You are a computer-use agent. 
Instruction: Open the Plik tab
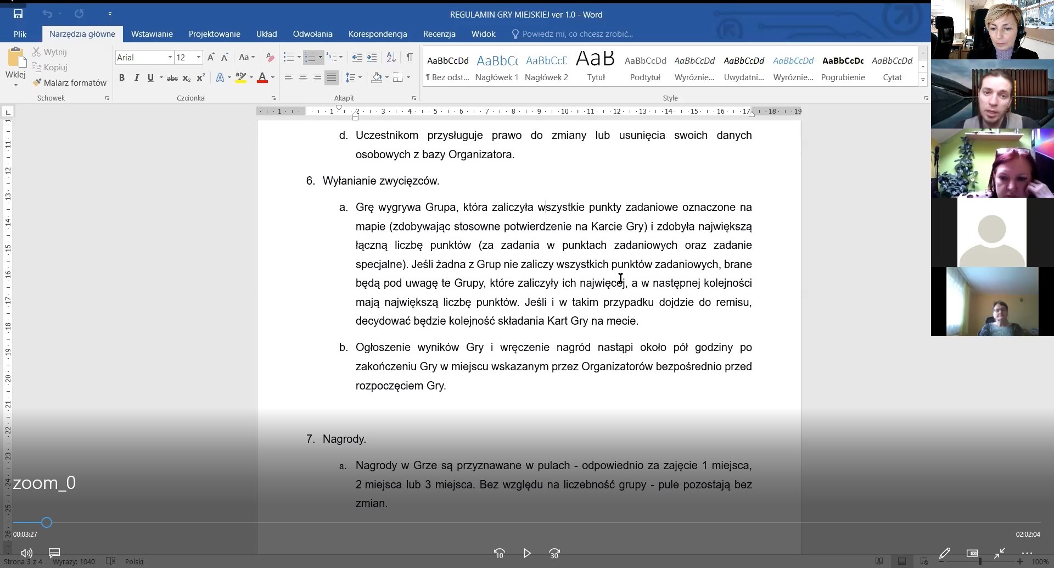tap(20, 34)
